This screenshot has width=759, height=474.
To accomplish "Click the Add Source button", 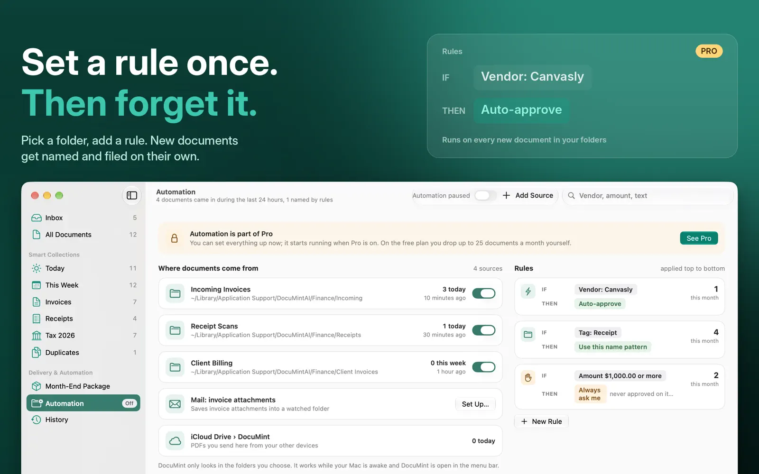I will 528,196.
